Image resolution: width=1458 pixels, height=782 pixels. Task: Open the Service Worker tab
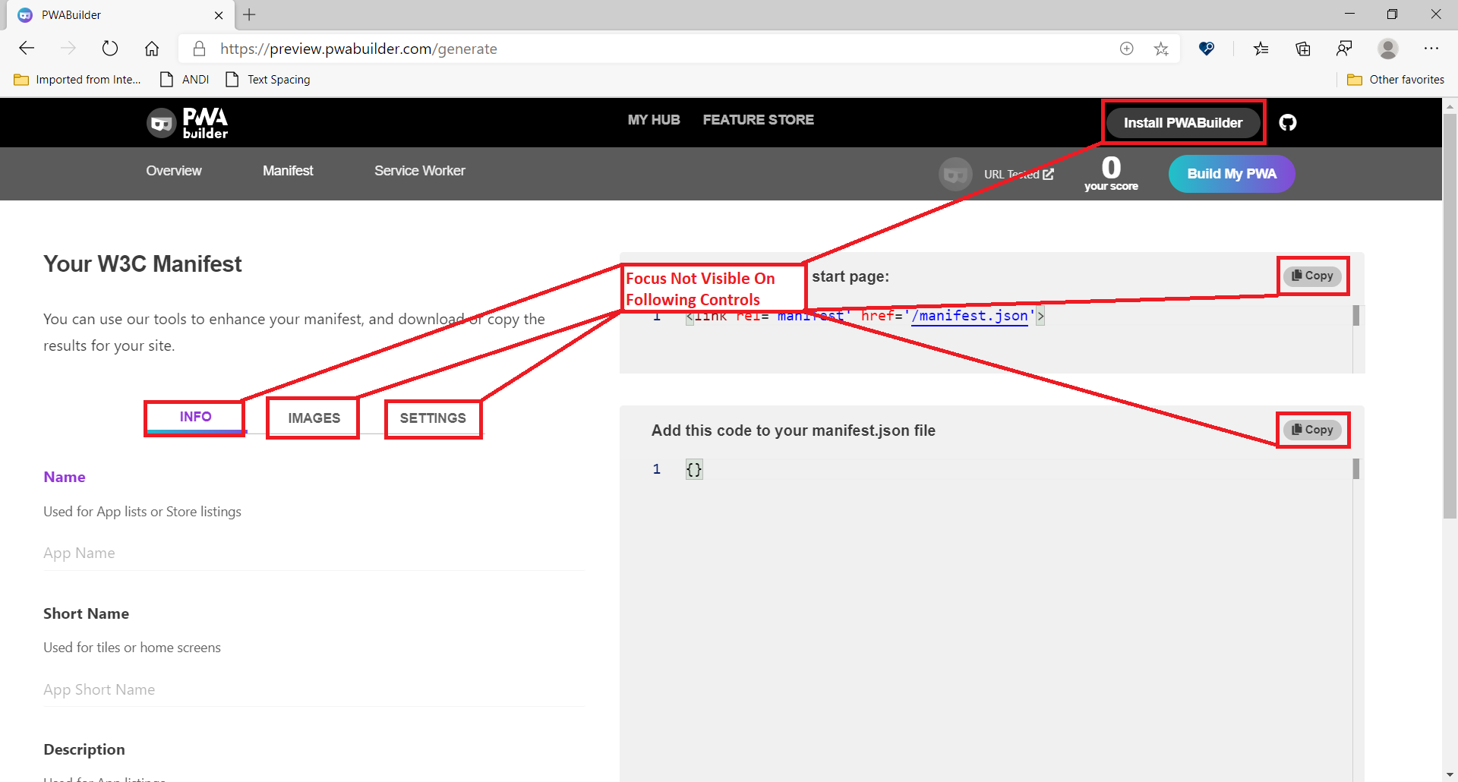(x=419, y=170)
